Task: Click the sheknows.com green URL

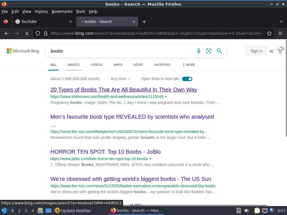Action: coord(107,97)
